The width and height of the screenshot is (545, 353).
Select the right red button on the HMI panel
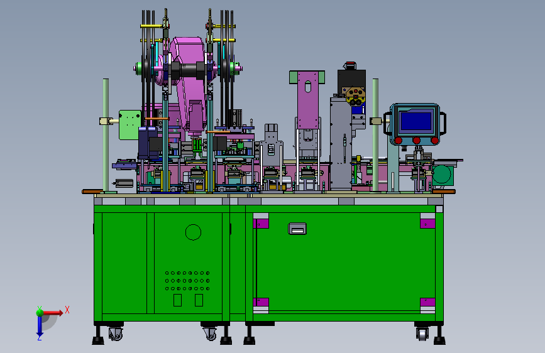[x=434, y=140]
